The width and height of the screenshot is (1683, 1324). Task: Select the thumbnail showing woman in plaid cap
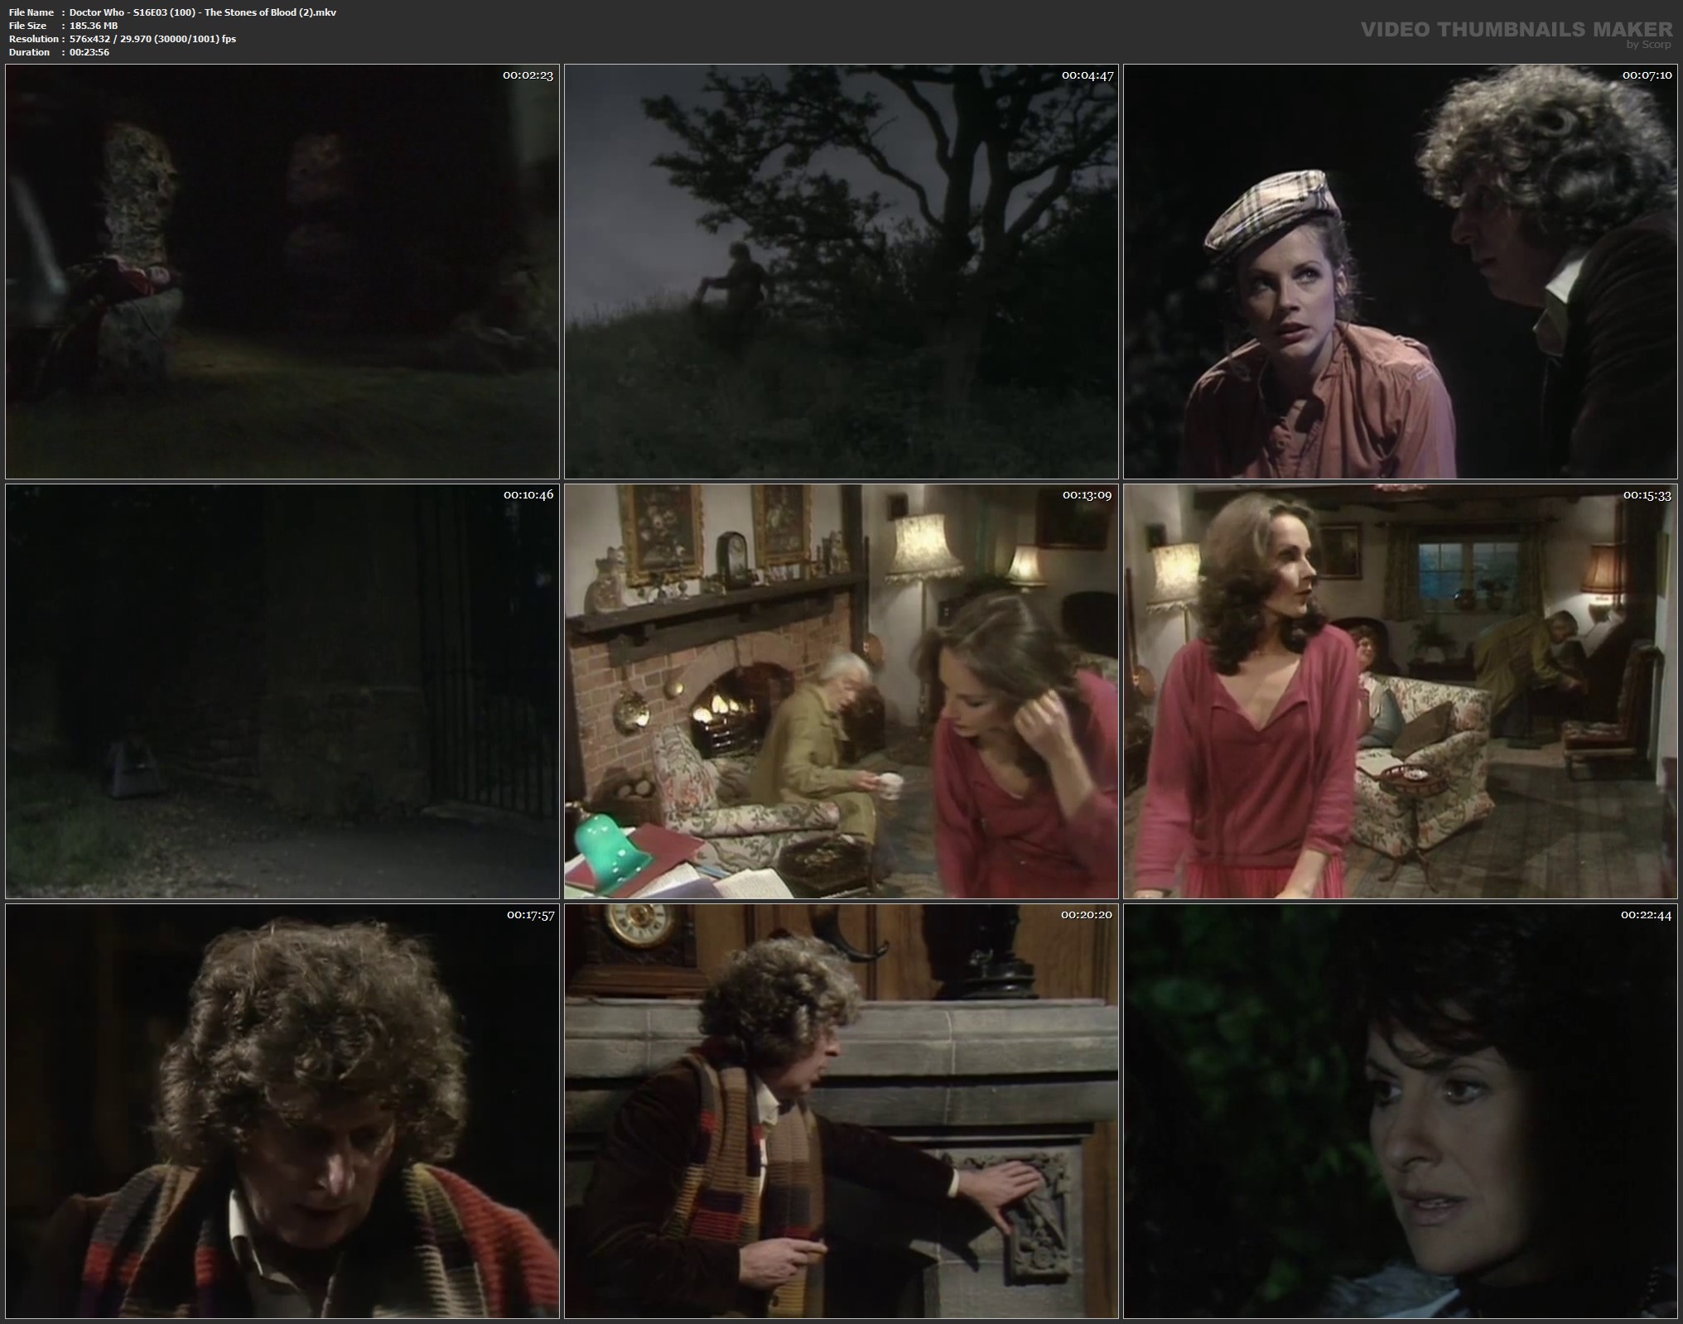1400,272
